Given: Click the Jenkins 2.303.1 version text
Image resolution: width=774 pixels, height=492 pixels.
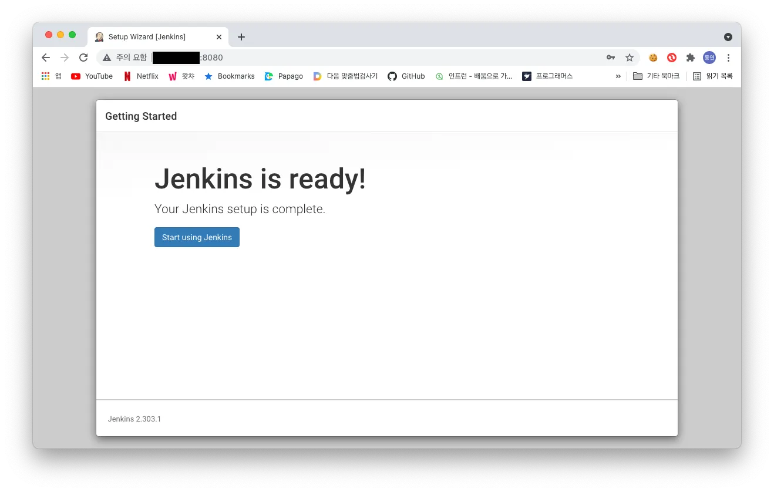Looking at the screenshot, I should coord(134,419).
